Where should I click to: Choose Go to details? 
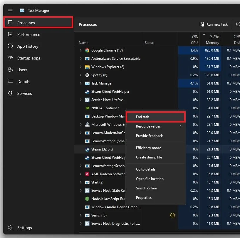click(x=155, y=169)
